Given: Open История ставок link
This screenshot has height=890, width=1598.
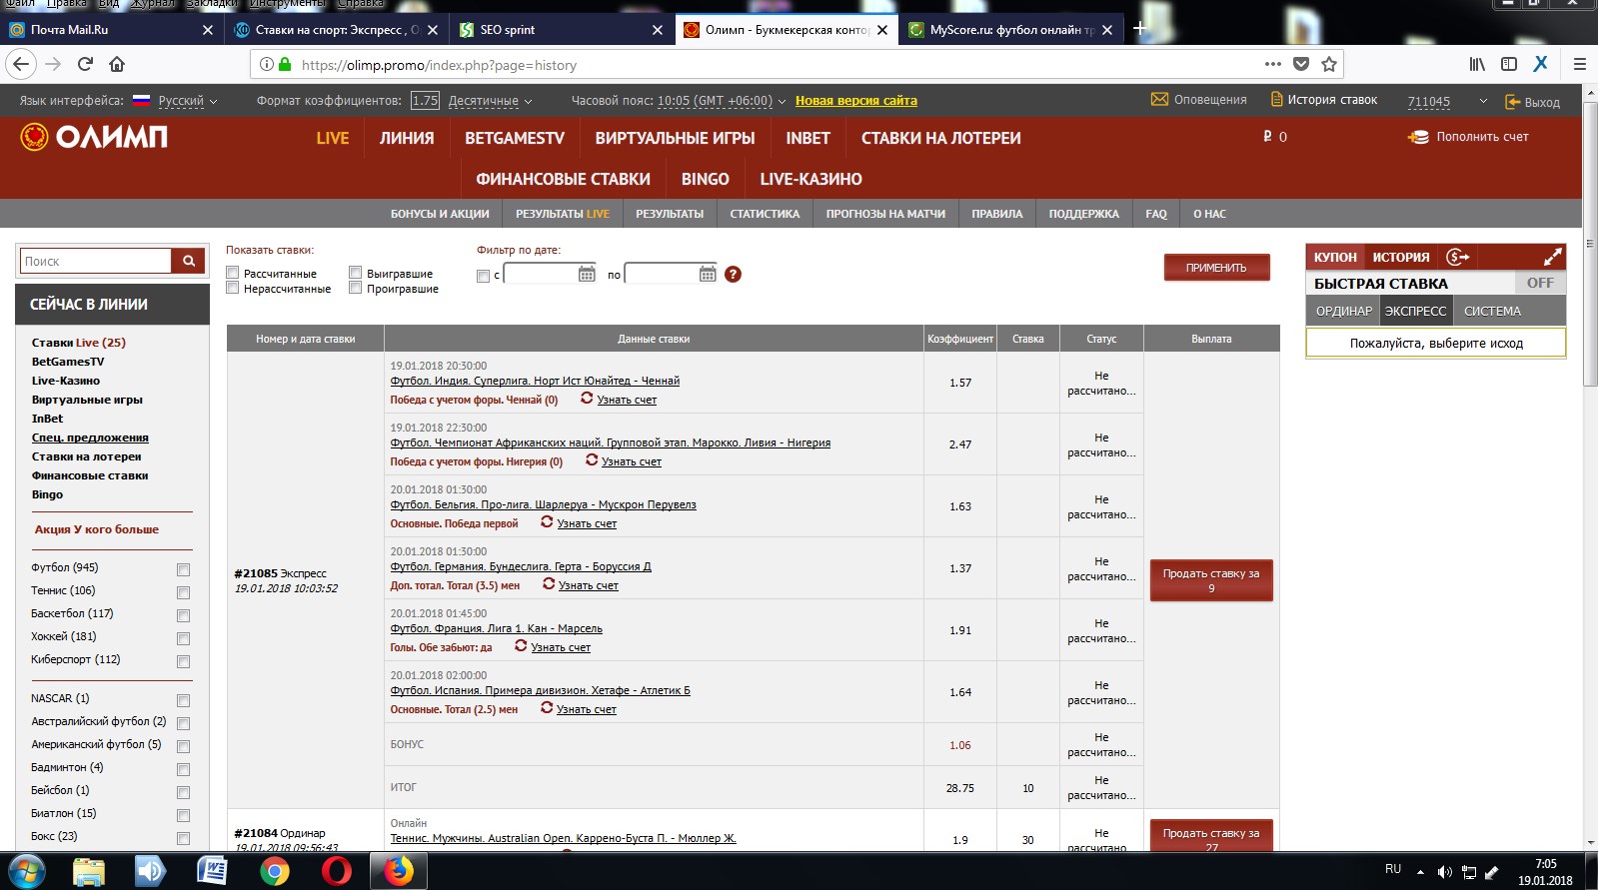Looking at the screenshot, I should tap(1324, 100).
